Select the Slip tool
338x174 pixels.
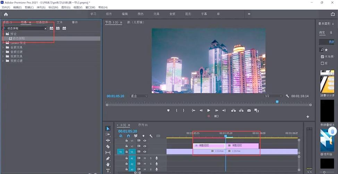(x=108, y=152)
